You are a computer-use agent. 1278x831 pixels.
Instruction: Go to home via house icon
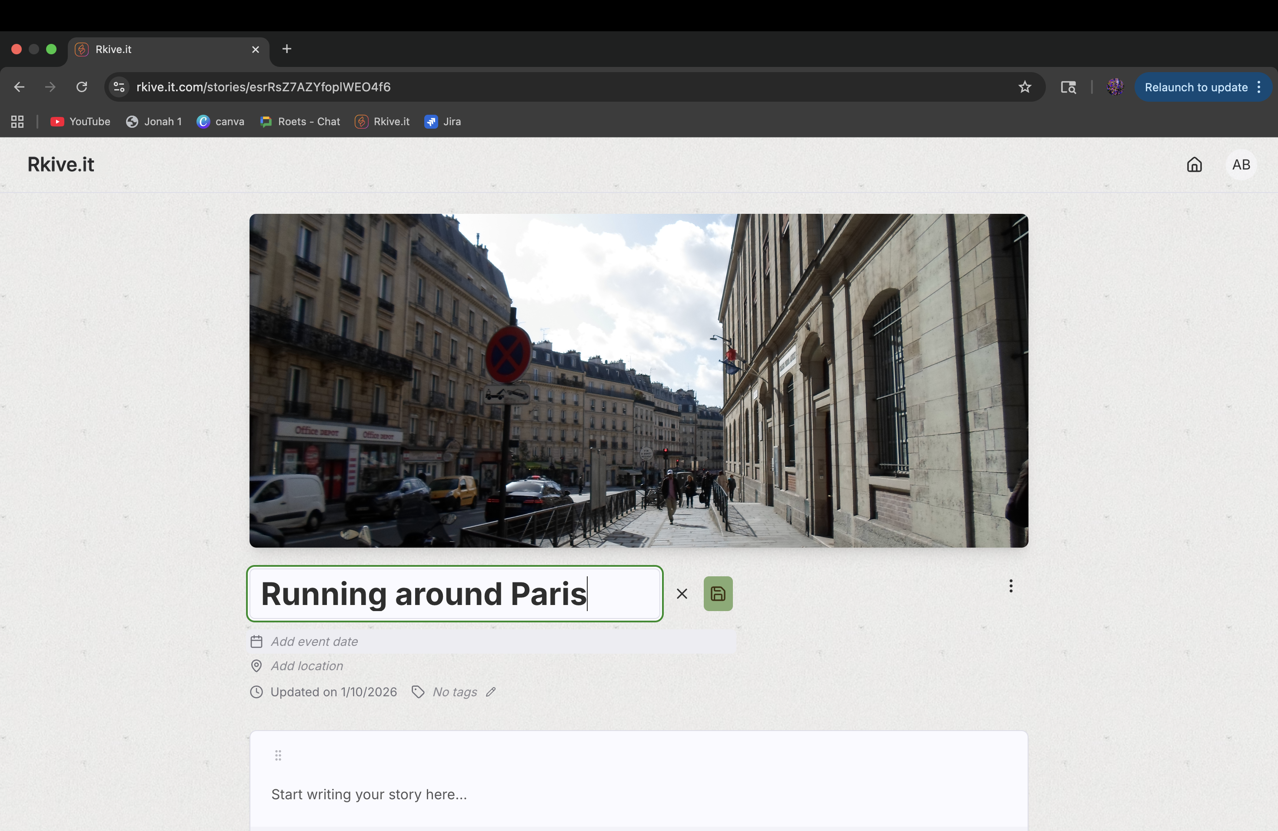[1194, 164]
